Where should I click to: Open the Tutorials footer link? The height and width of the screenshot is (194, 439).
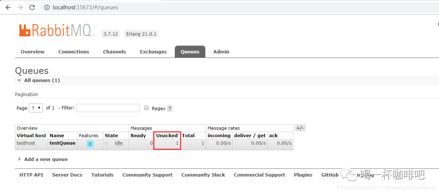[x=102, y=175]
